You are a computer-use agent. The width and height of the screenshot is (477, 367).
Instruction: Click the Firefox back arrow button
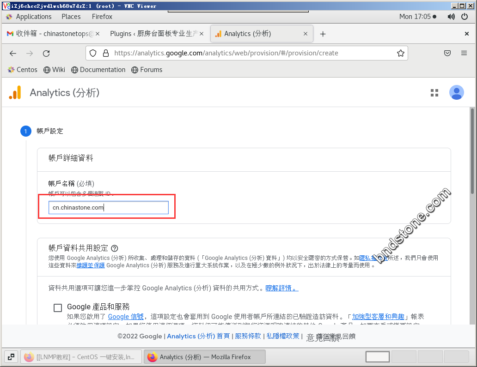pyautogui.click(x=13, y=54)
